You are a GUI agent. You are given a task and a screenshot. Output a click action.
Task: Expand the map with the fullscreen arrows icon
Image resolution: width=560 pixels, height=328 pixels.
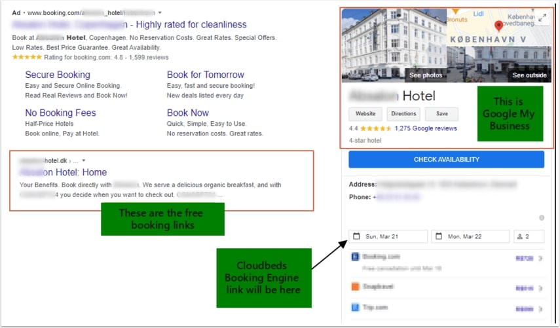[x=542, y=18]
